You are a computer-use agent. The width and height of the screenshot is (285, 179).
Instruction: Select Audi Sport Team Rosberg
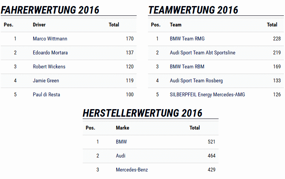pyautogui.click(x=196, y=81)
